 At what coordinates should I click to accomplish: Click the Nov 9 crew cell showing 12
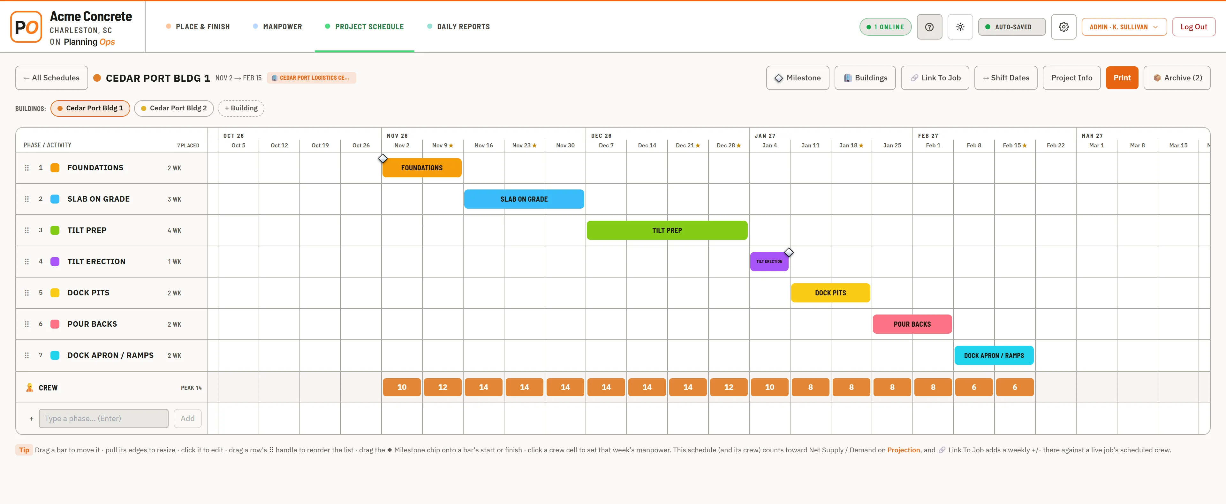tap(443, 388)
